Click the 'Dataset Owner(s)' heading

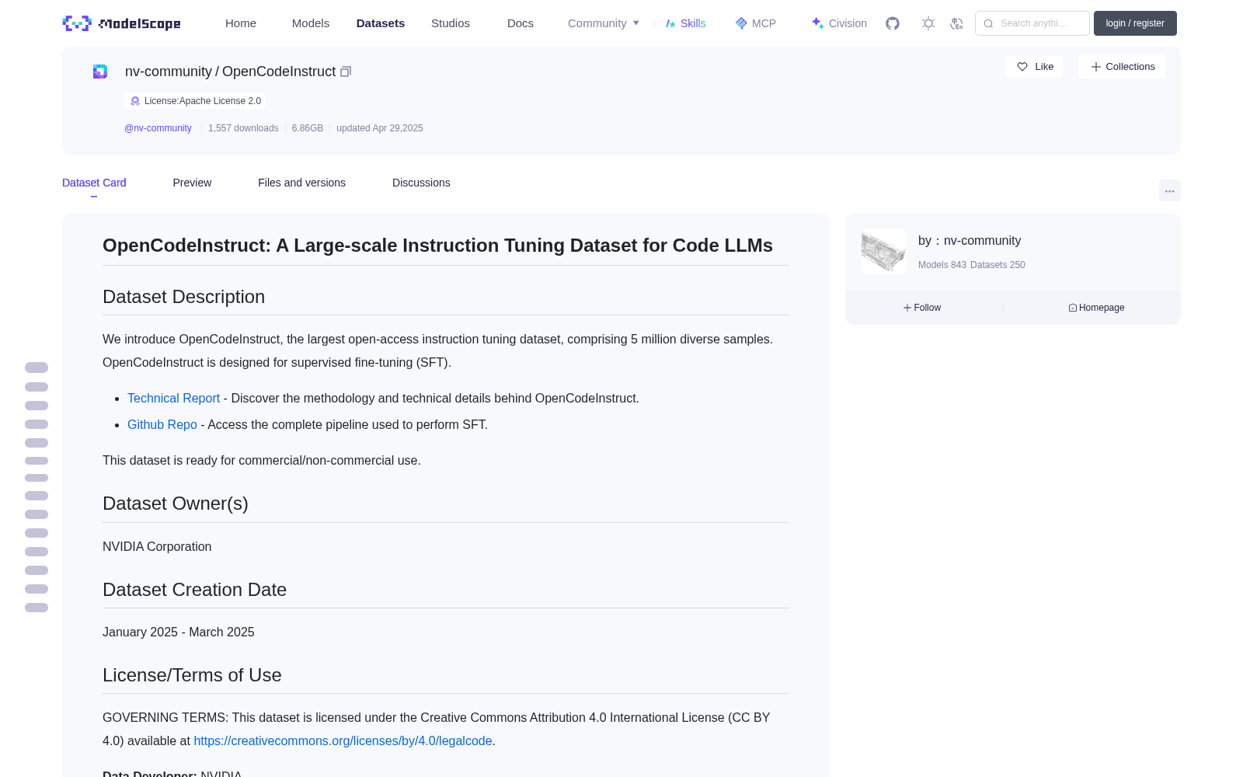(176, 503)
